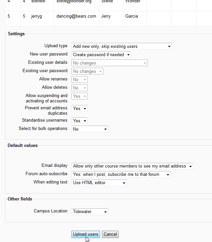The height and width of the screenshot is (242, 212).
Task: Click the jerryg username cell
Action: click(37, 16)
